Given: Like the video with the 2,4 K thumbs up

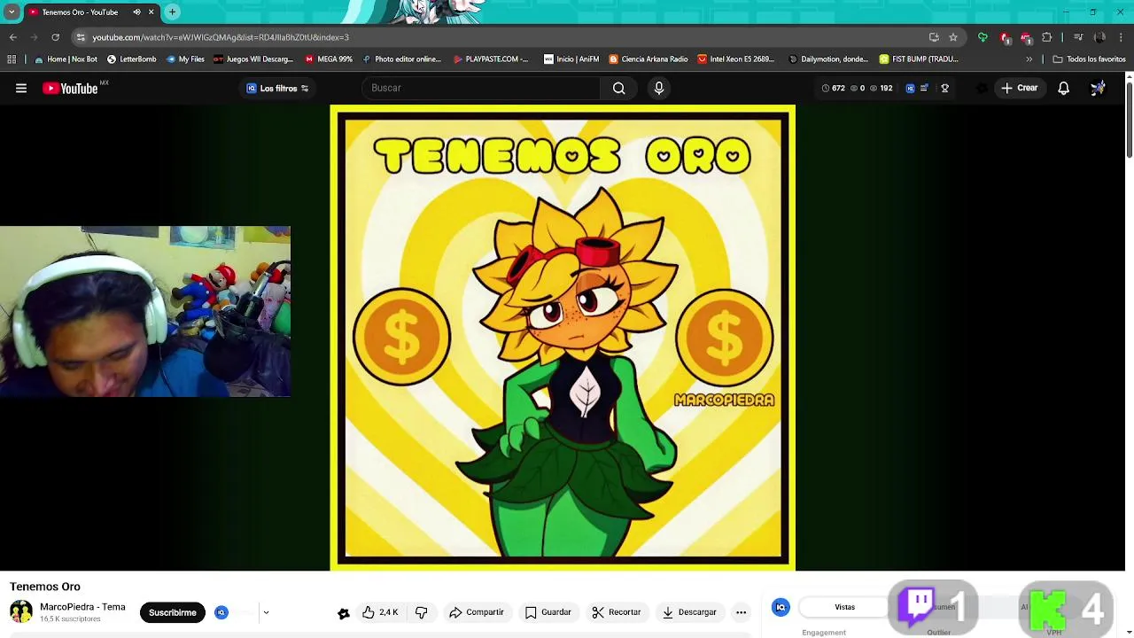Looking at the screenshot, I should 380,612.
